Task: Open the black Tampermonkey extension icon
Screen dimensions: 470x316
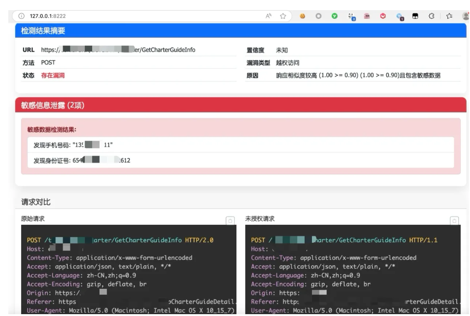Action: pyautogui.click(x=415, y=16)
